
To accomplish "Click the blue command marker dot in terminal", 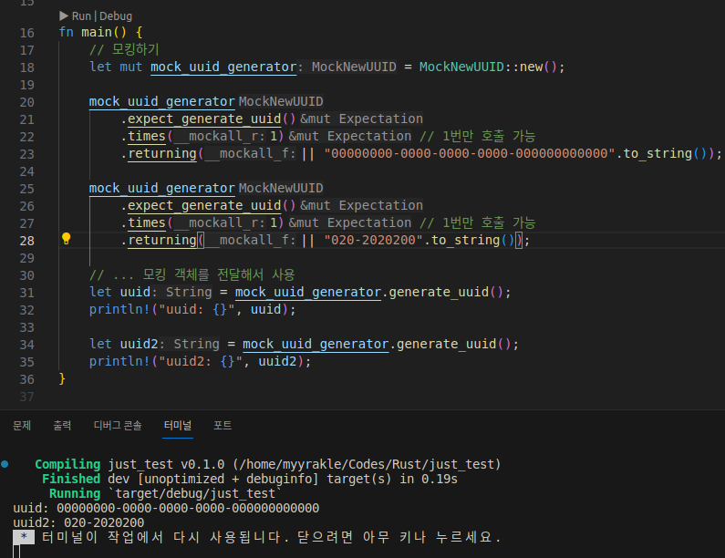I will [x=5, y=464].
